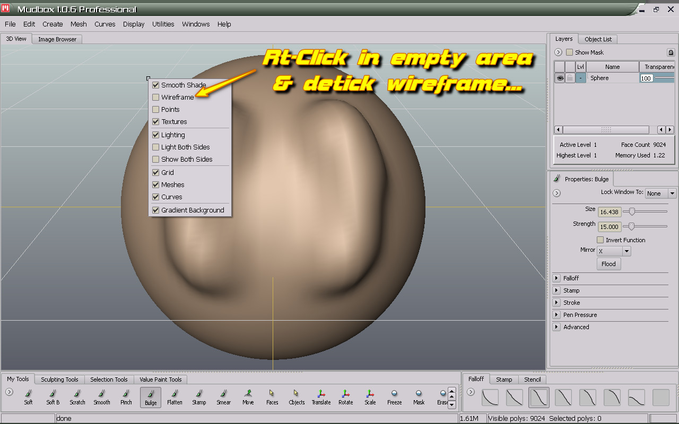Toggle visibility eye of Sphere layer
Image resolution: width=679 pixels, height=424 pixels.
coord(560,78)
